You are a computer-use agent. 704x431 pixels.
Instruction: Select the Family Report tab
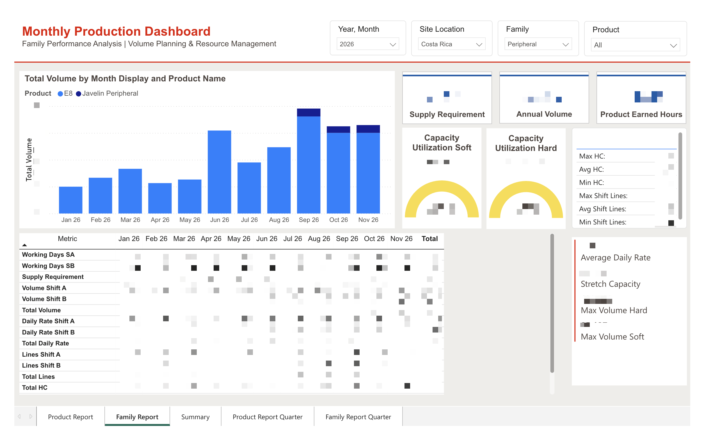[x=137, y=417]
